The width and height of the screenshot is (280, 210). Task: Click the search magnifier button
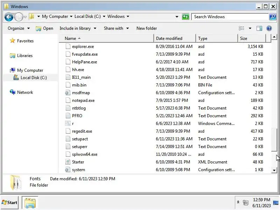(x=273, y=17)
